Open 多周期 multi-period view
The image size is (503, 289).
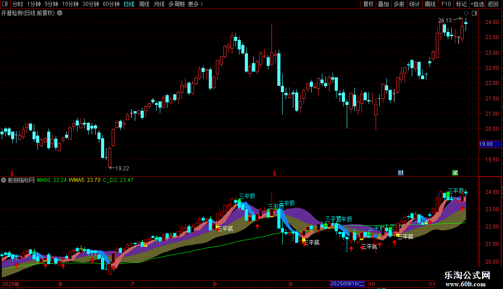coord(176,4)
